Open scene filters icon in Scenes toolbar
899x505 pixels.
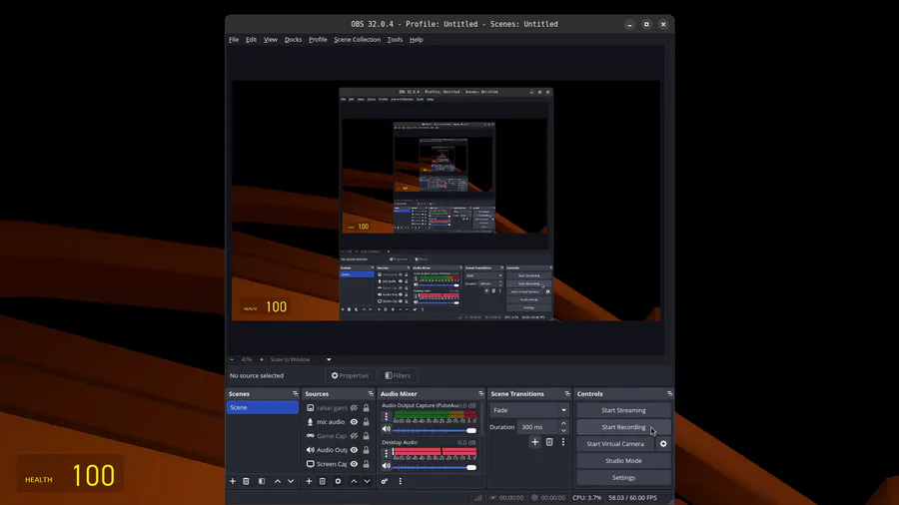[x=262, y=481]
